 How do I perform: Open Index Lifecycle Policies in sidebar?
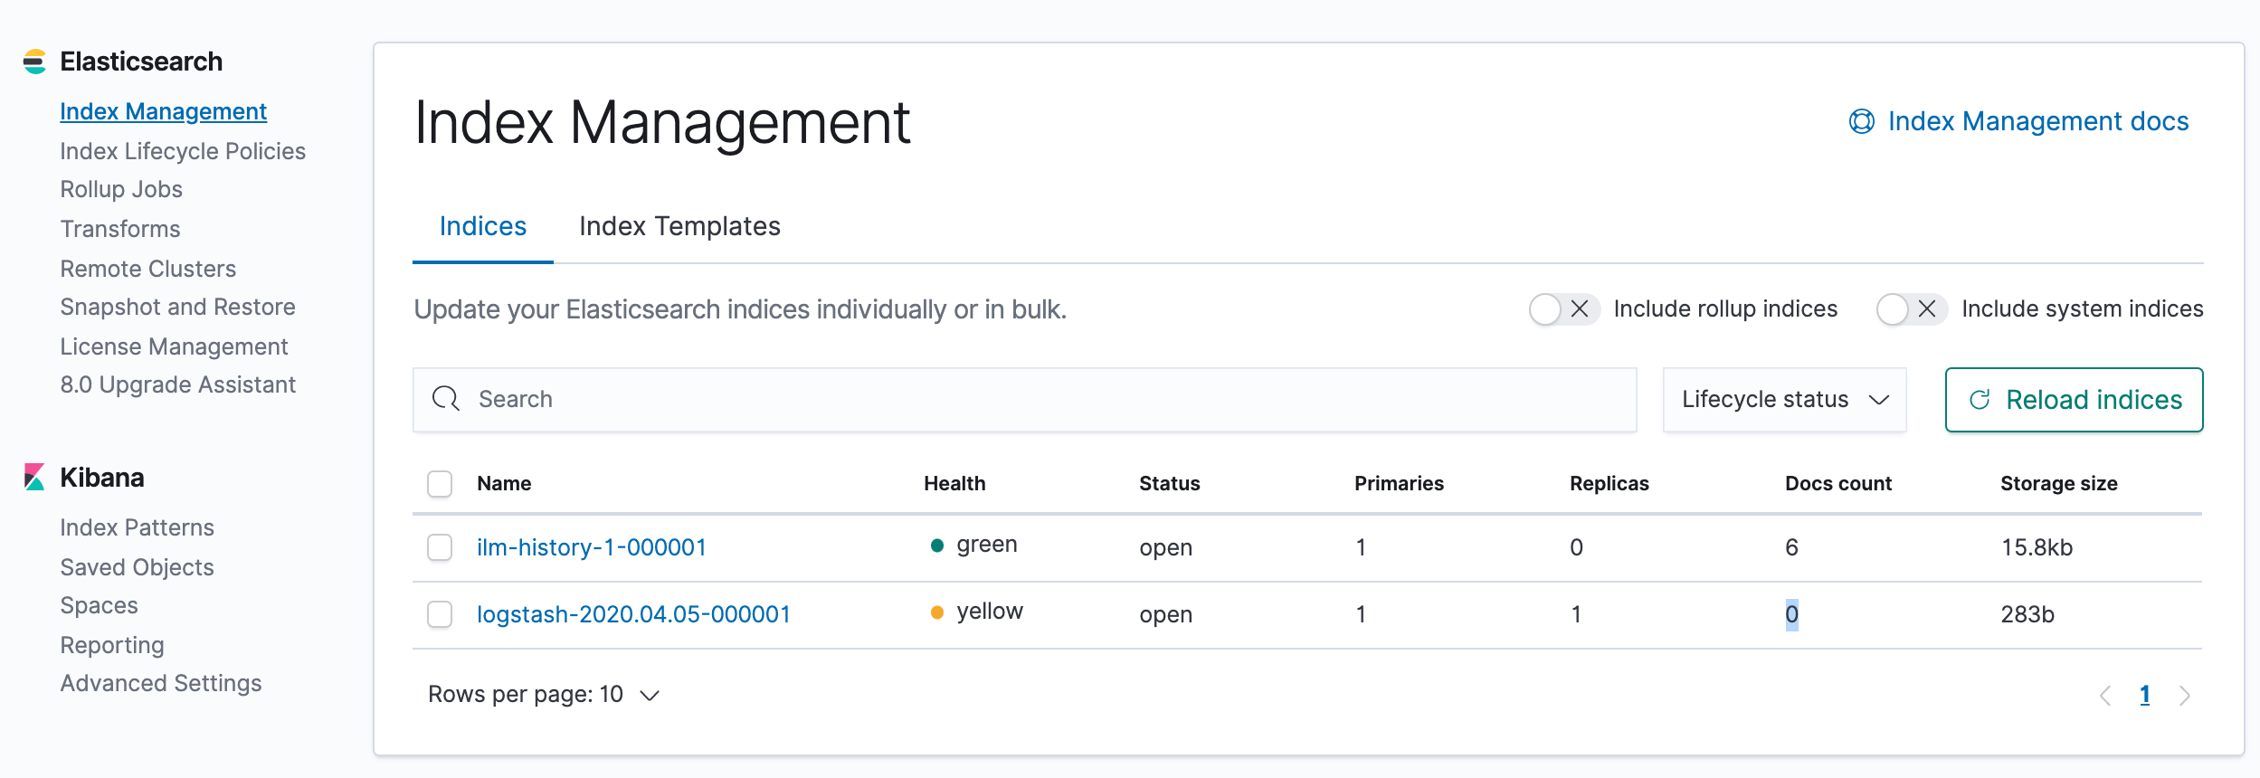pyautogui.click(x=183, y=151)
